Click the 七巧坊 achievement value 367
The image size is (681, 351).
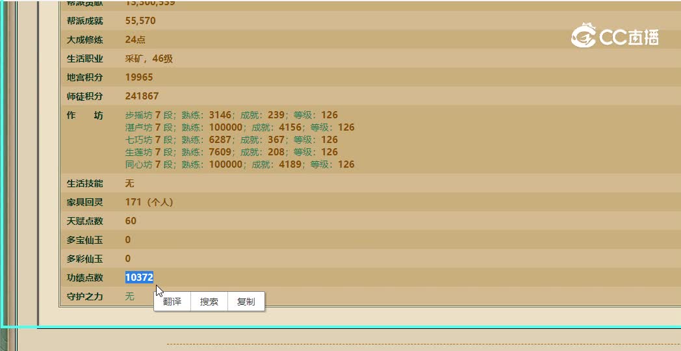tap(276, 140)
